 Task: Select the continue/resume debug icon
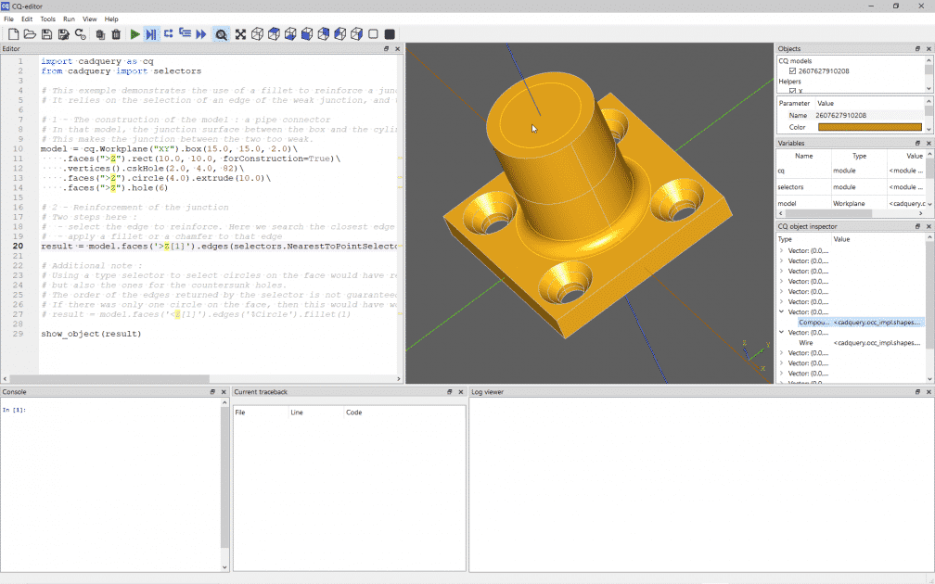[200, 34]
